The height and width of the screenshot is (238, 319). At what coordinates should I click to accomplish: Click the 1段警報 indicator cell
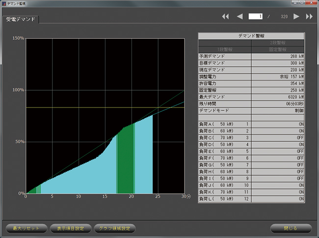click(x=225, y=50)
